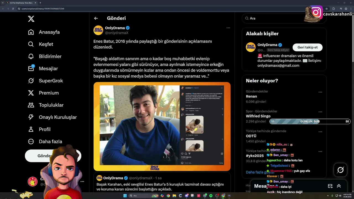
Task: Open OBS Studio from the taskbar
Action: [217, 196]
